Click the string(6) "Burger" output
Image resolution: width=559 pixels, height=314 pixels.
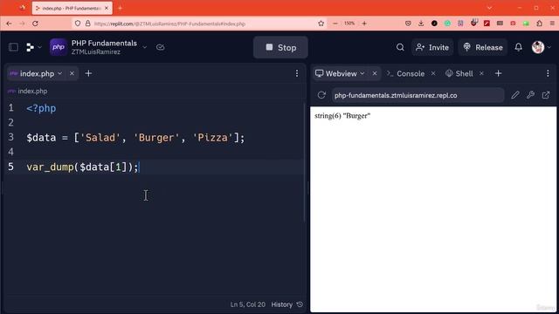[x=342, y=116]
